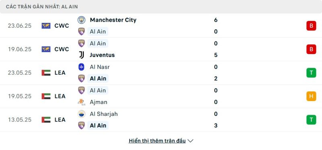Click the UAE flag on the 23.05.25 match
The image size is (322, 150).
point(46,73)
